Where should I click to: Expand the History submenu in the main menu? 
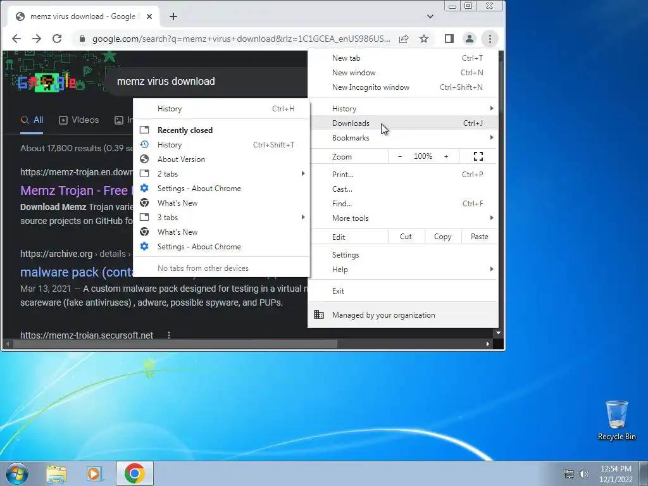[403, 109]
